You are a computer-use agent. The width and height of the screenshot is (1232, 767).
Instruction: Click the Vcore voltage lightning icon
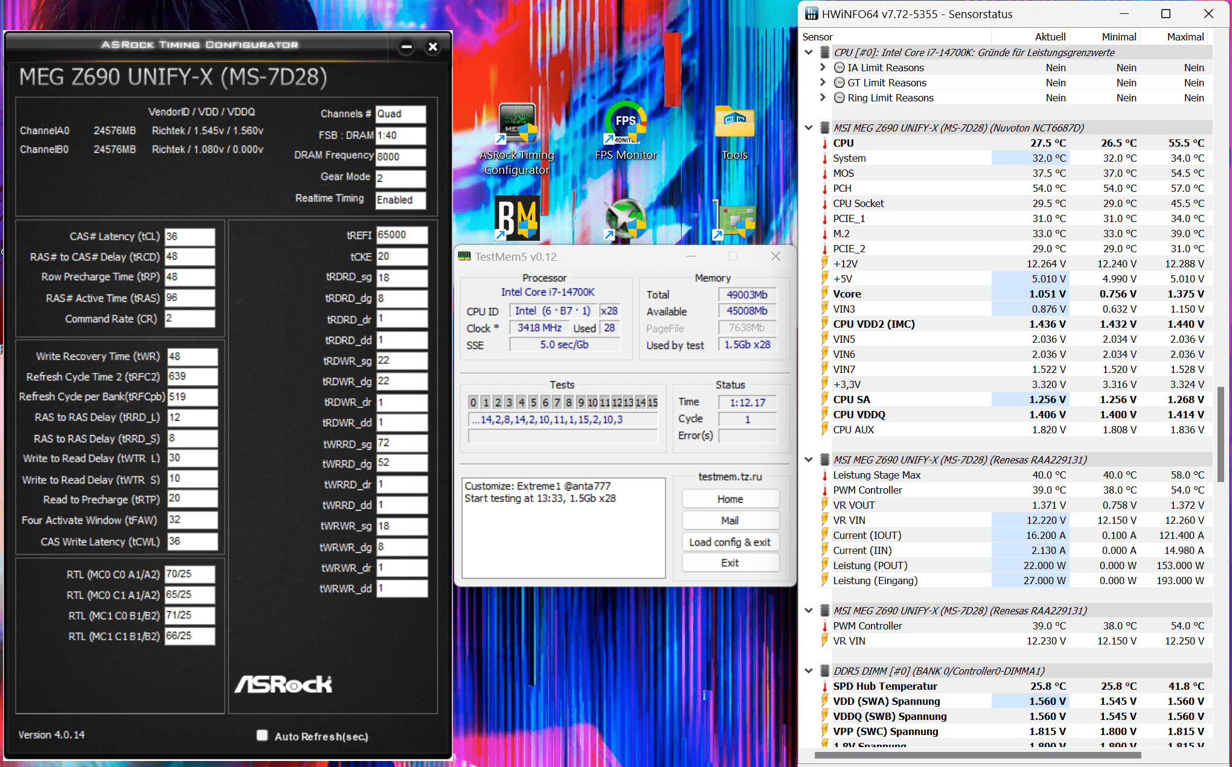(x=824, y=294)
